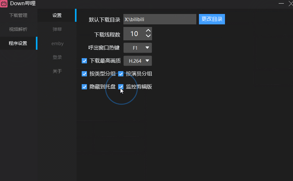Image resolution: width=293 pixels, height=181 pixels.
Task: Open the 弹幕 settings sub-tab
Action: point(57,29)
